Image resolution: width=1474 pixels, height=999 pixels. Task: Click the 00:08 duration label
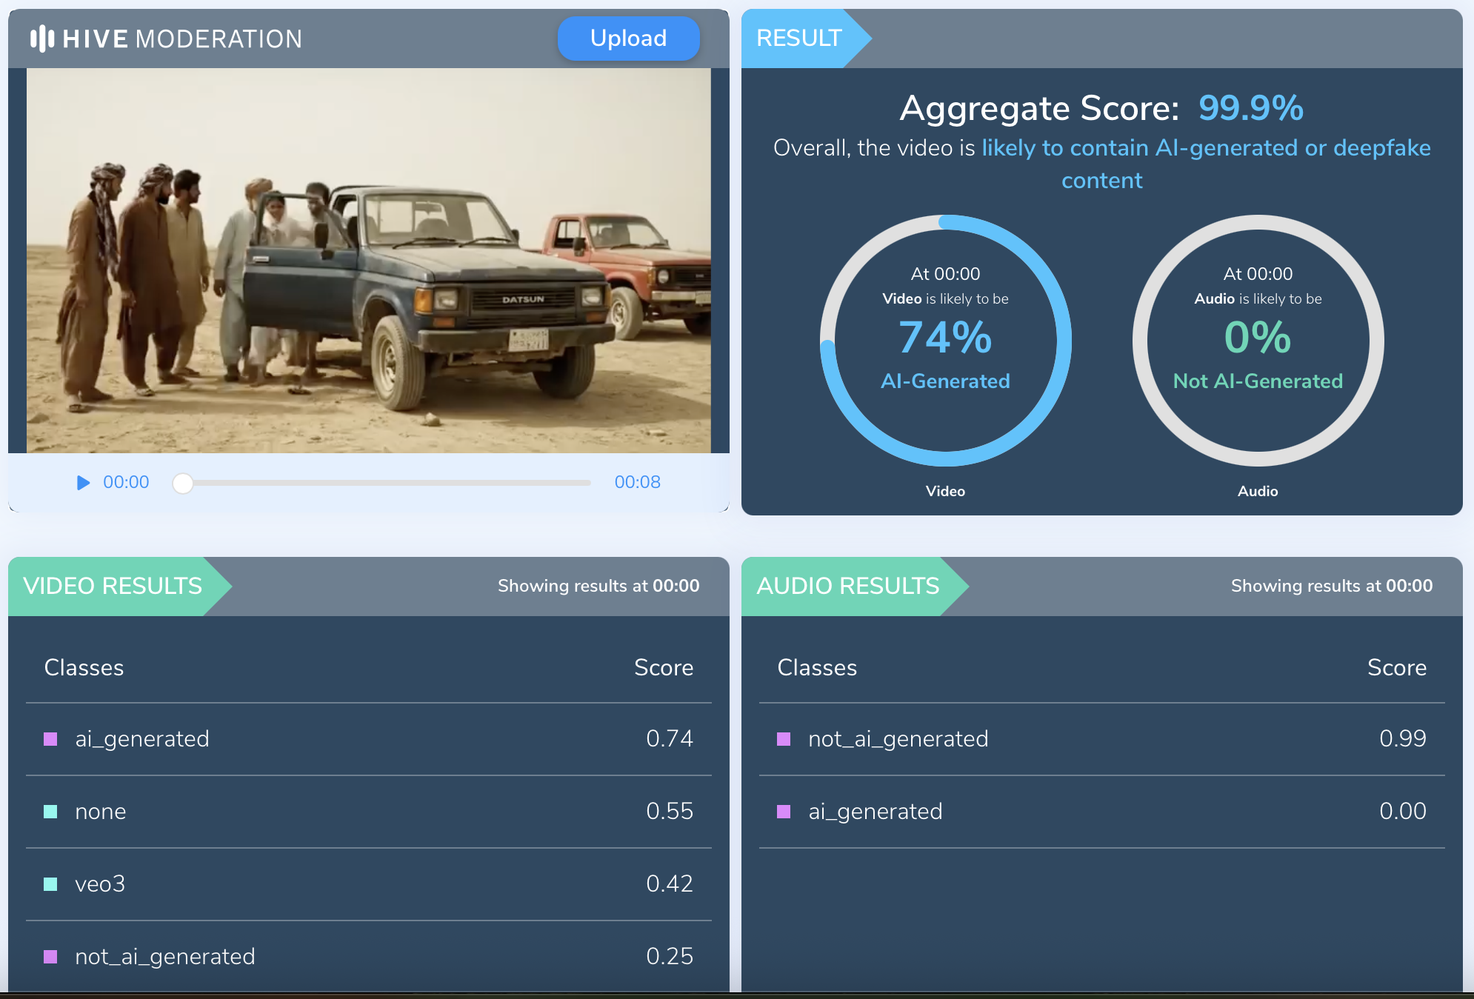click(637, 482)
